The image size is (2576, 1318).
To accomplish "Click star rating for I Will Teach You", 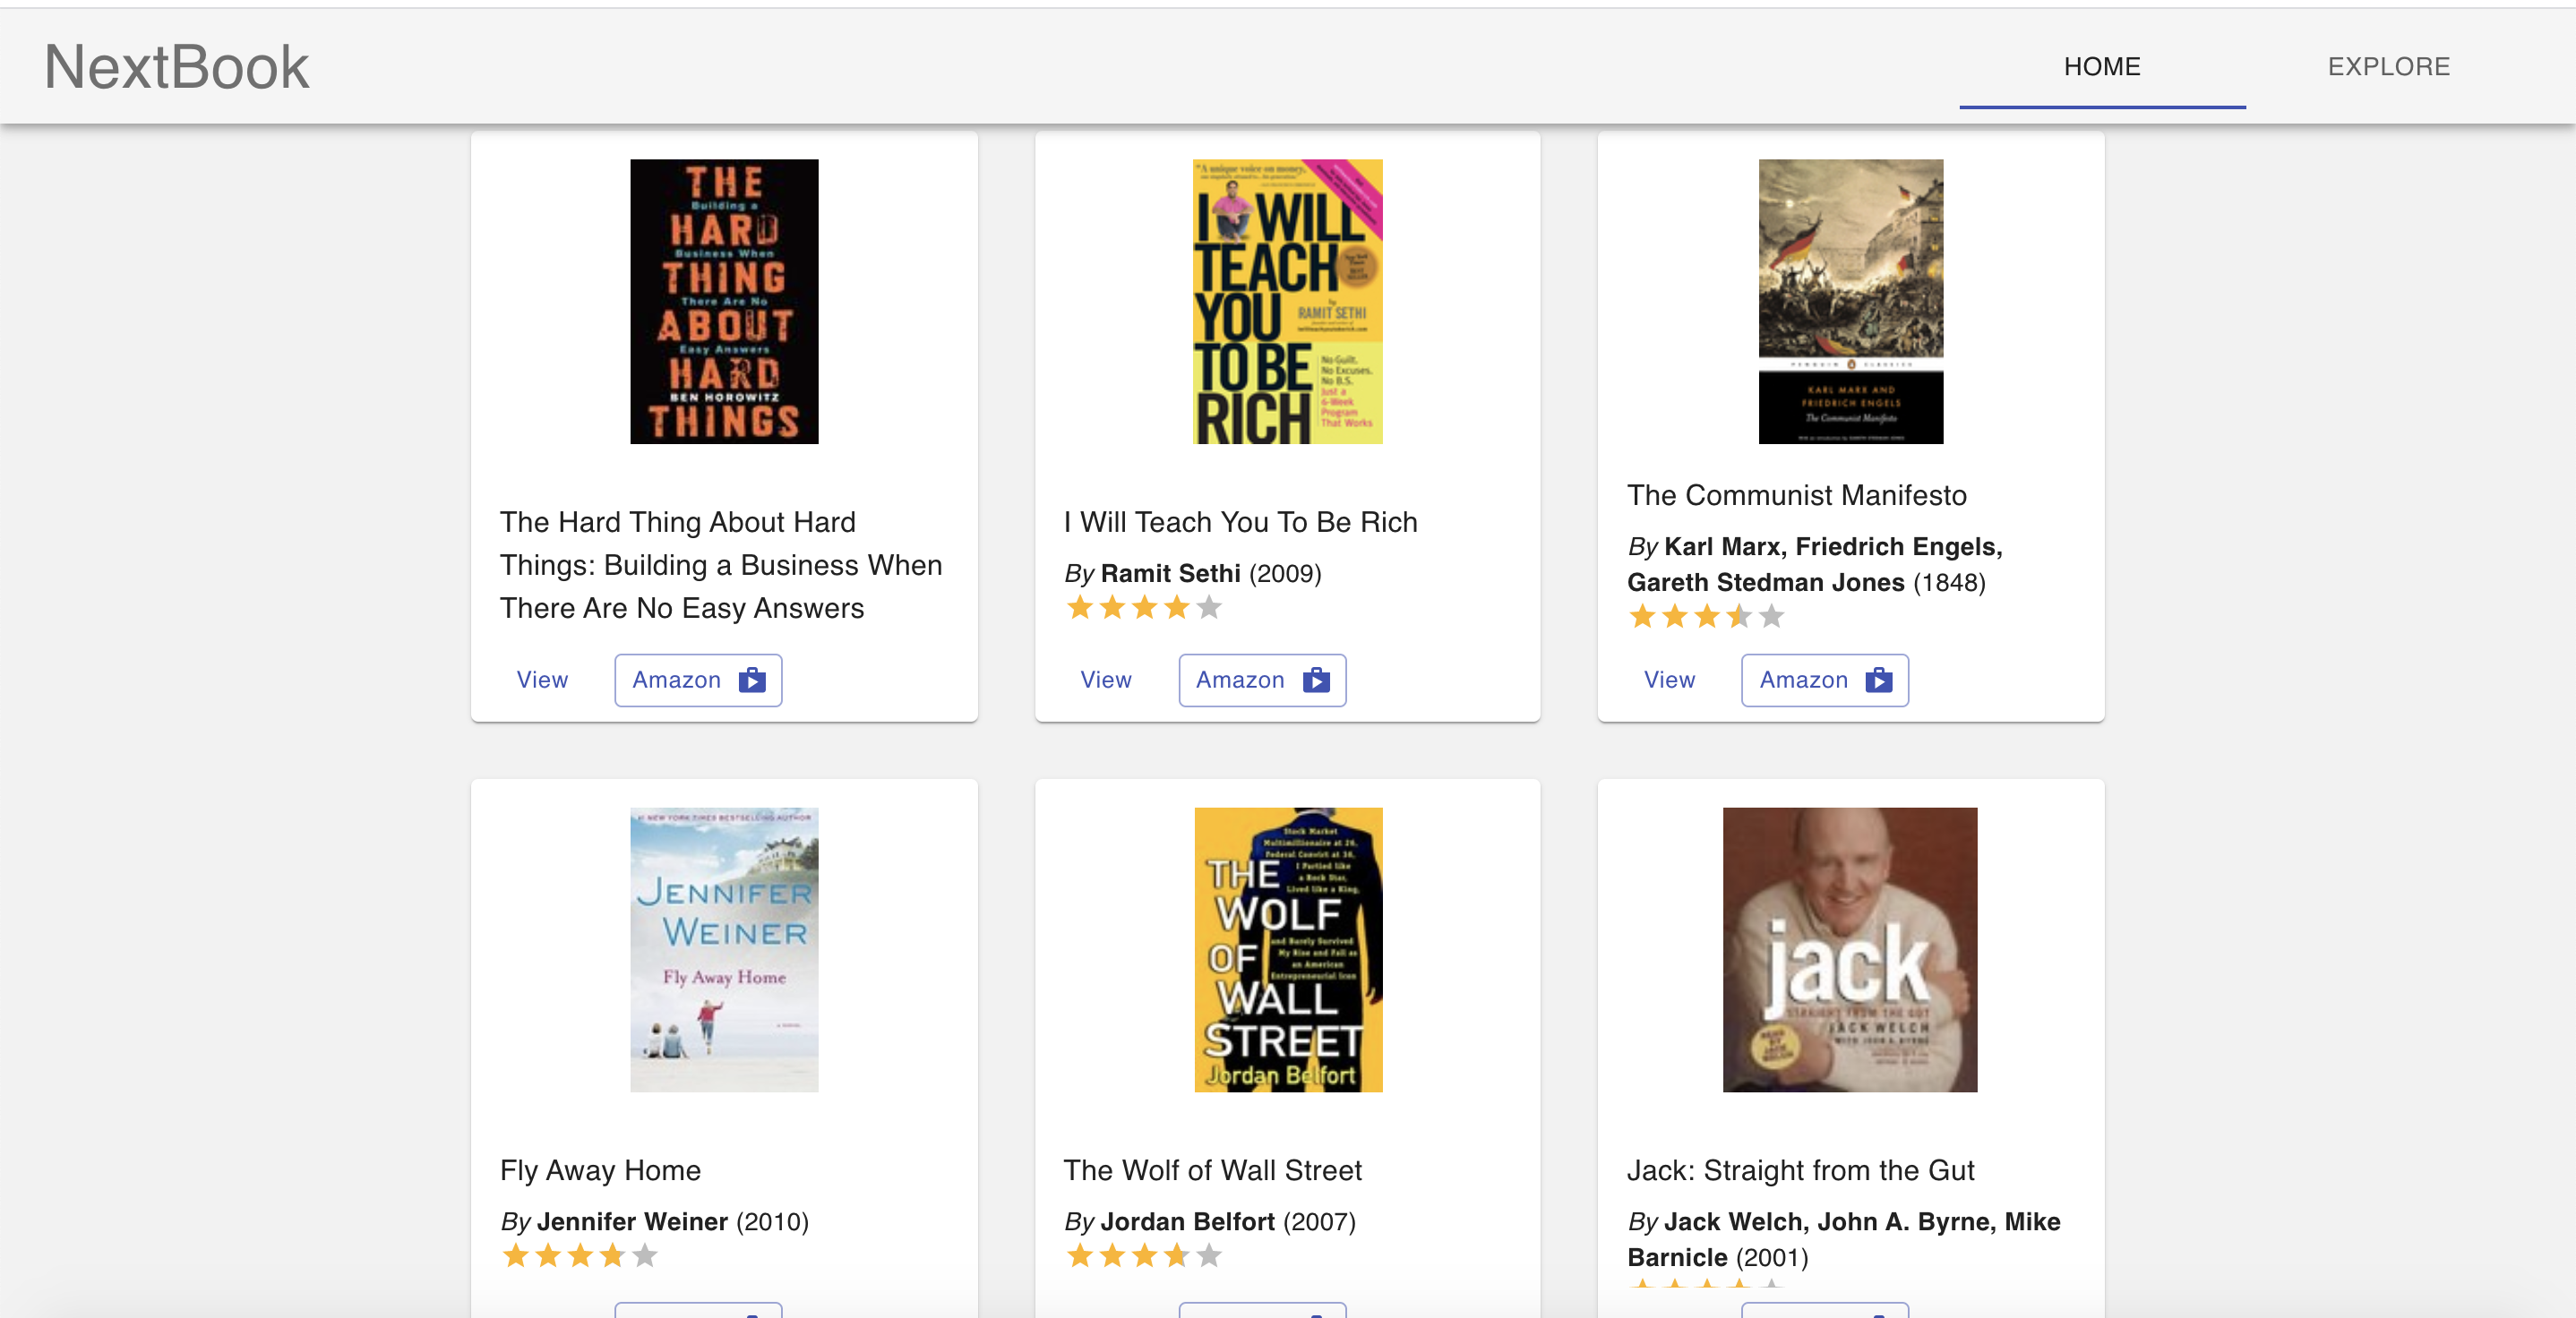I will coord(1144,607).
